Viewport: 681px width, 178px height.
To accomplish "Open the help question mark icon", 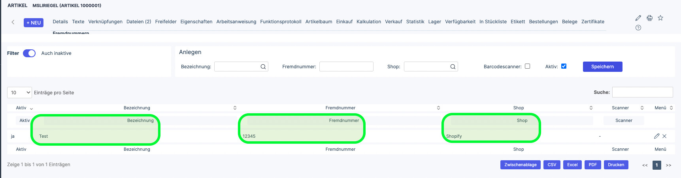I will point(638,28).
